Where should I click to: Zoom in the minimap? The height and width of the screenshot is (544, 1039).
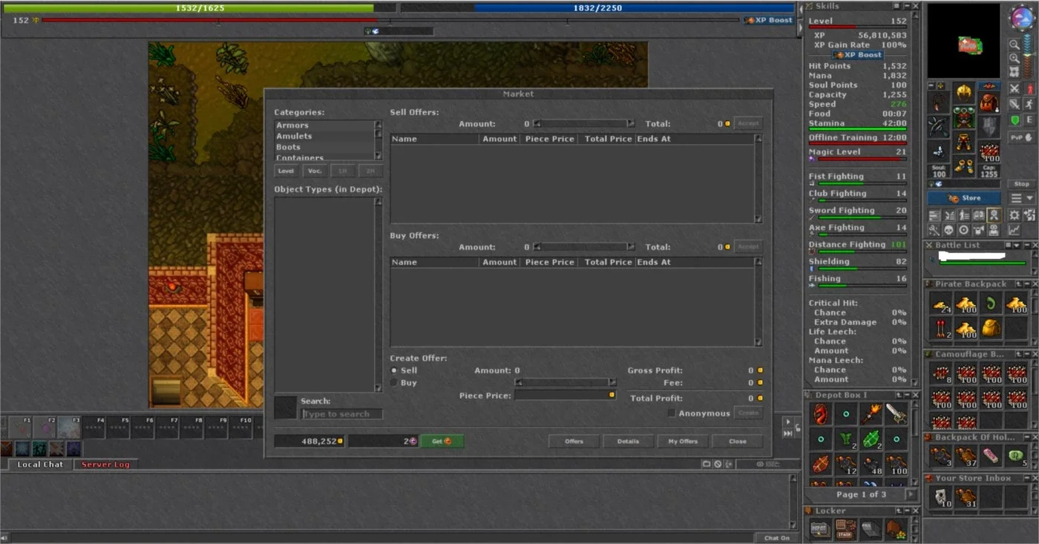click(1014, 58)
